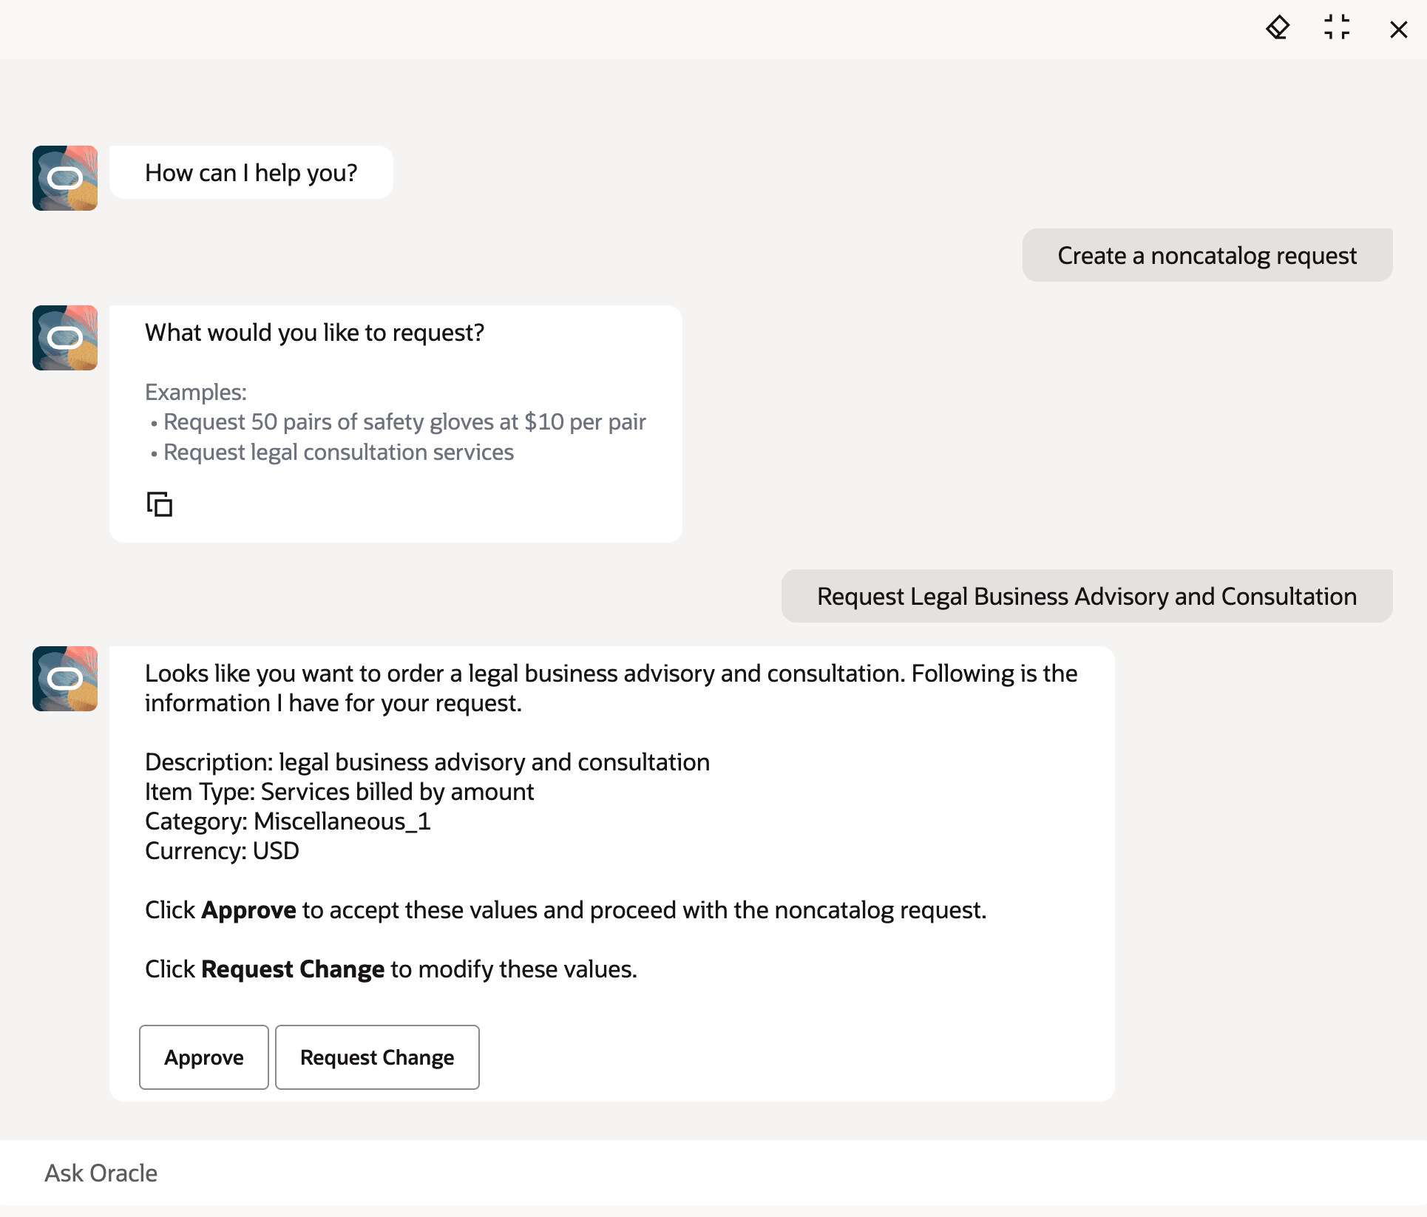Click the 'Examples:' label
This screenshot has width=1427, height=1217.
pyautogui.click(x=196, y=392)
